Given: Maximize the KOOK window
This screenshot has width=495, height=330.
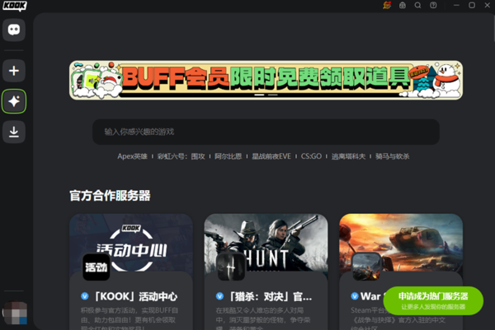Looking at the screenshot, I should tap(472, 6).
